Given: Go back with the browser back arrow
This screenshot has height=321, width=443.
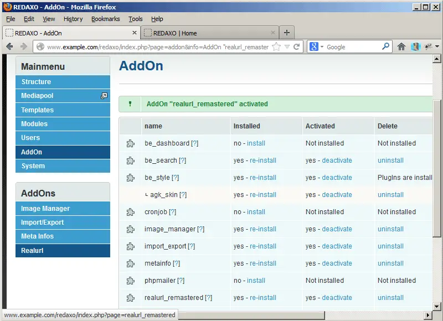Looking at the screenshot, I should [x=9, y=46].
